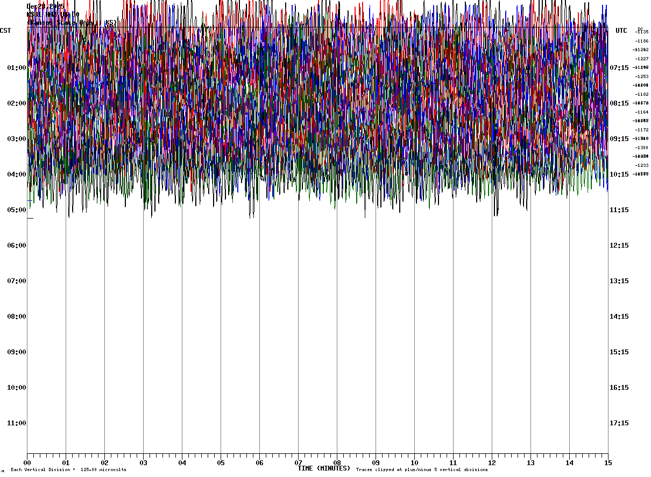Click minute 06 on the time axis
Image resolution: width=651 pixels, height=477 pixels.
[259, 463]
